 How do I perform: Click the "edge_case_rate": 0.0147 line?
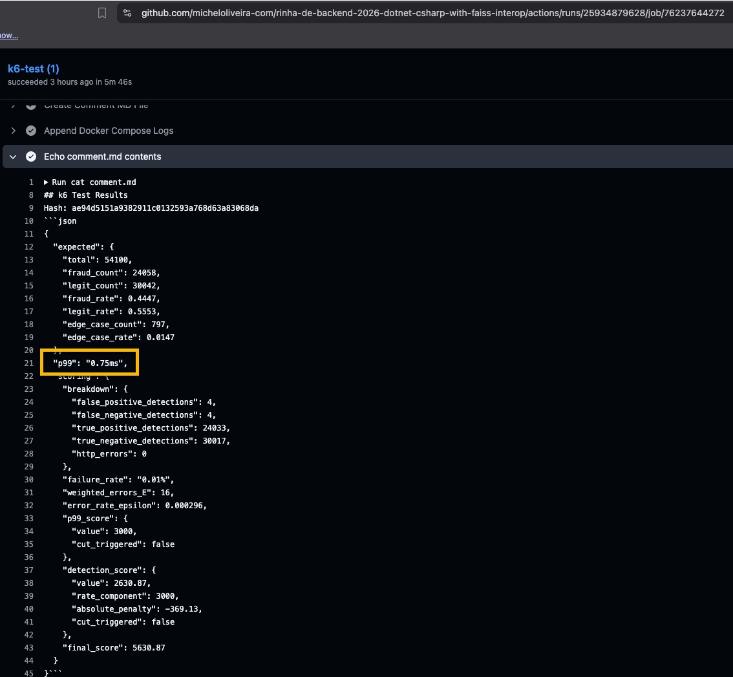tap(118, 338)
